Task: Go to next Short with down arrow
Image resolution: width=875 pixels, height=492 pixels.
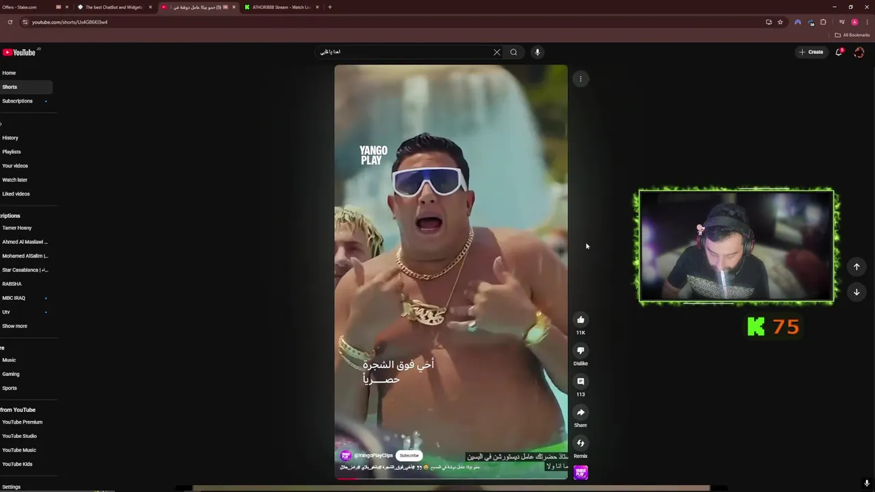Action: point(857,292)
